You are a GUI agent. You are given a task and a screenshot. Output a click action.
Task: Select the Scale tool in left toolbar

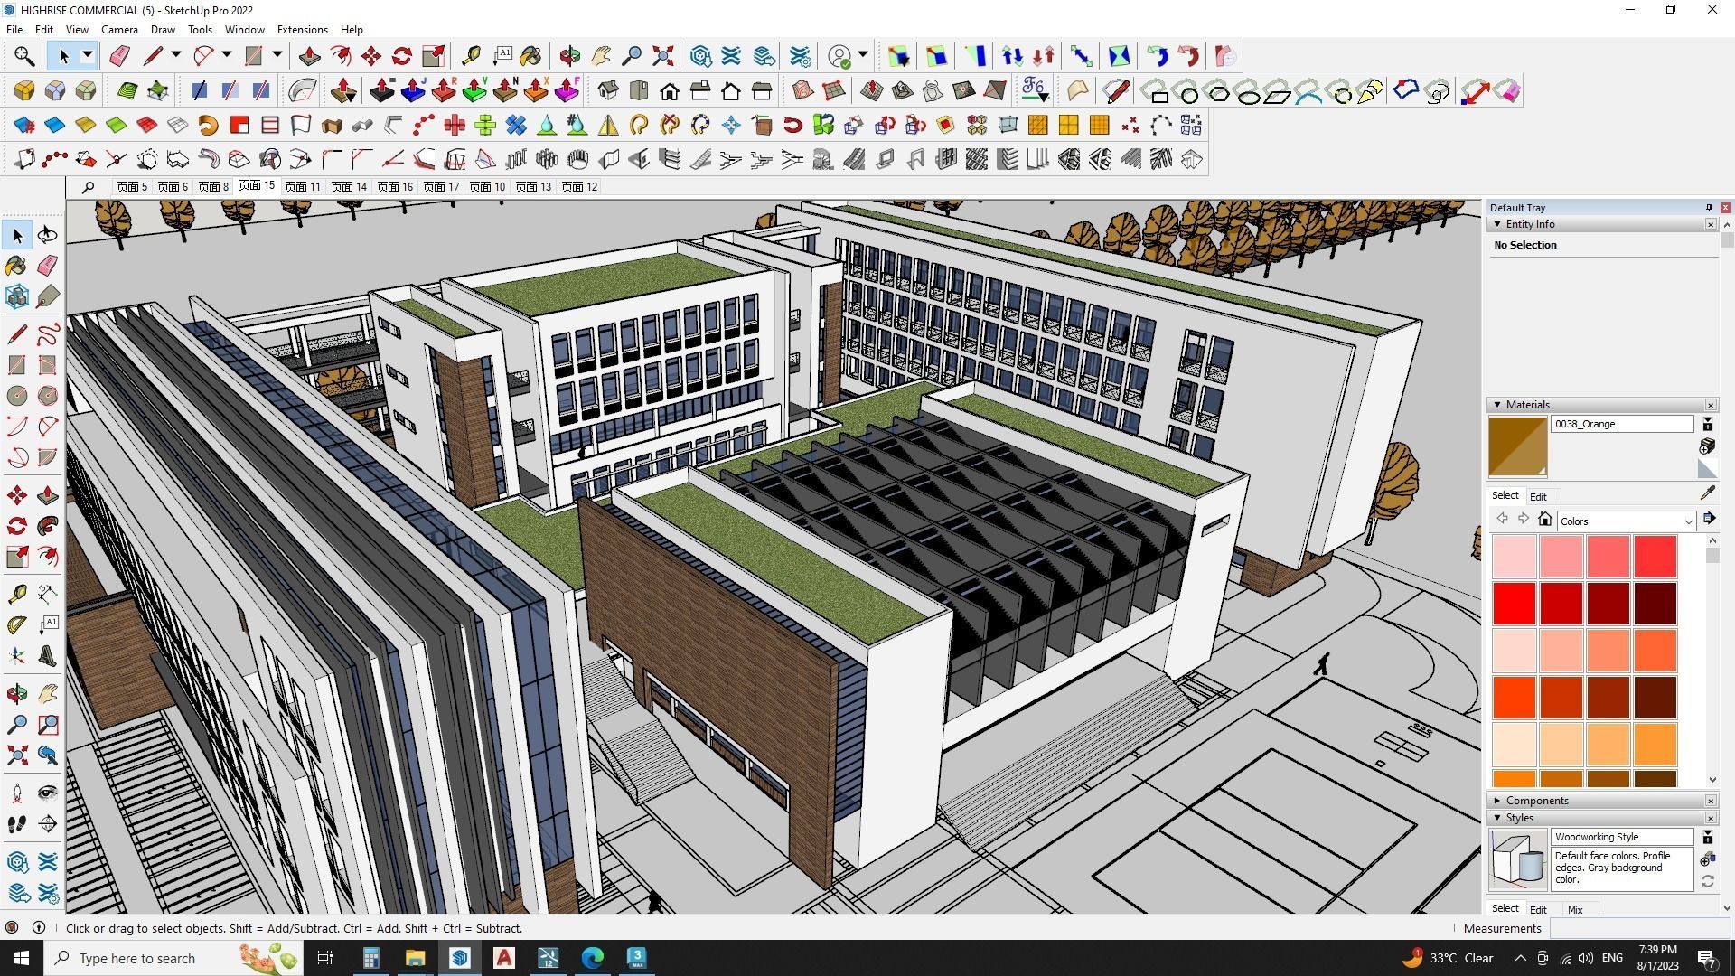(x=17, y=557)
